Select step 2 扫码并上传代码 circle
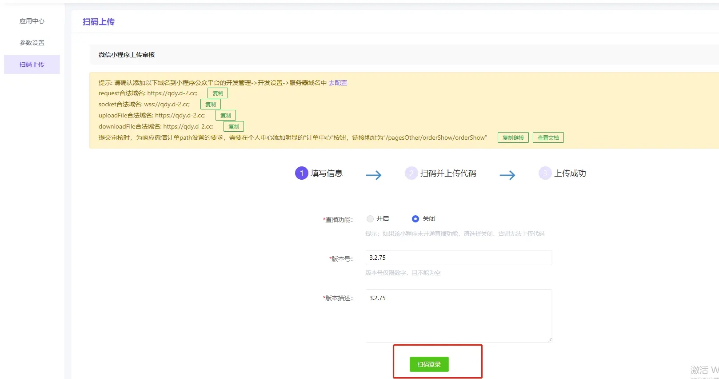Viewport: 719px width, 379px height. pos(411,173)
